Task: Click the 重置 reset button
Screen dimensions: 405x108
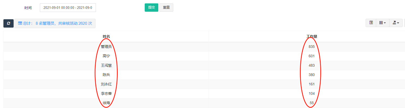Action: (x=166, y=8)
